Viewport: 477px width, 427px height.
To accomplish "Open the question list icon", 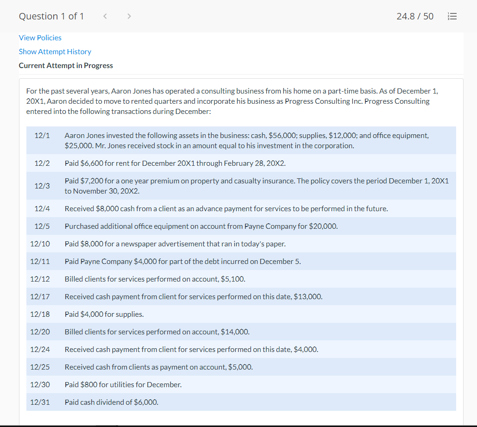I will tap(452, 16).
